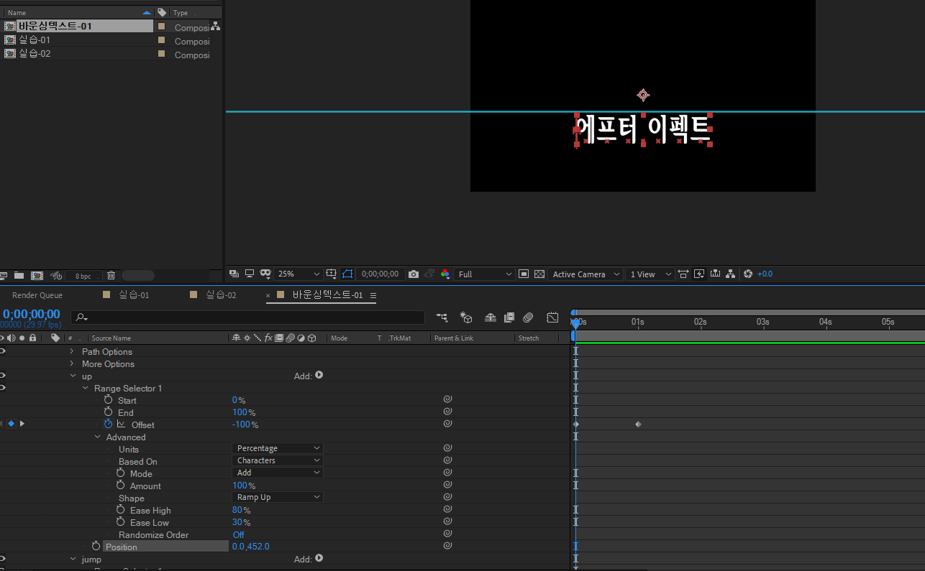
Task: Create a new composition from Project panel
Action: tap(37, 276)
